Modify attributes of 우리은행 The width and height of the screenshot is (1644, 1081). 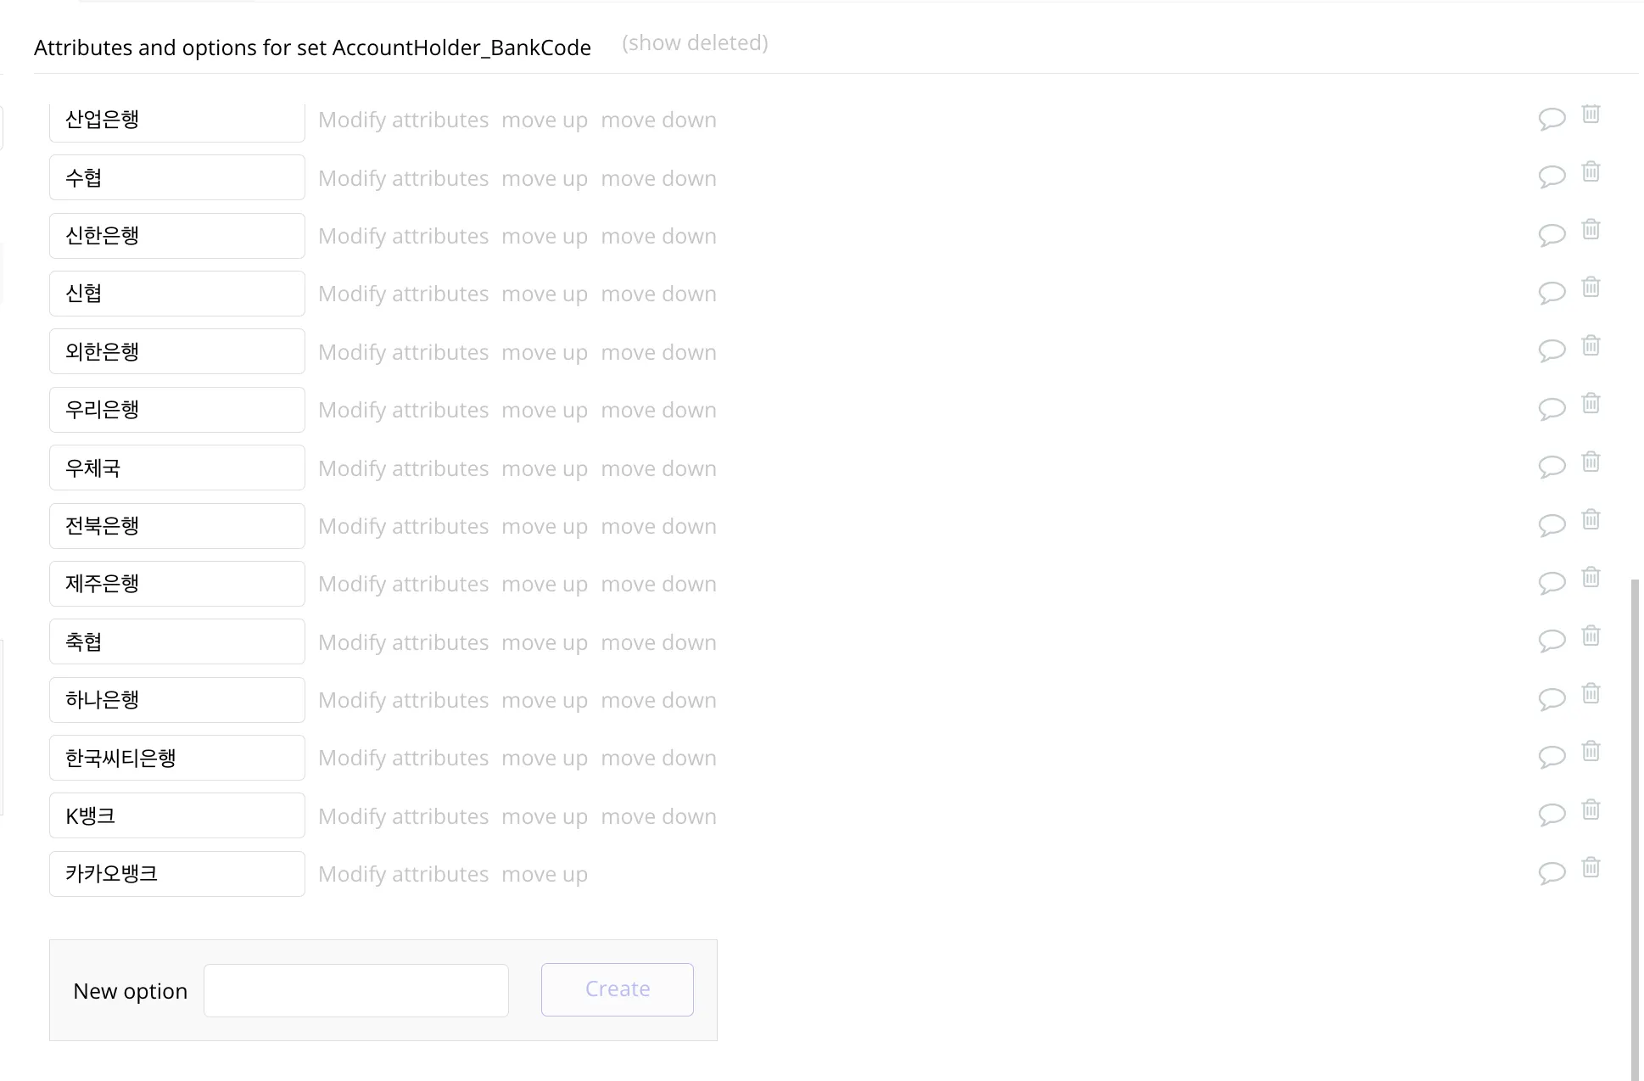pos(403,411)
